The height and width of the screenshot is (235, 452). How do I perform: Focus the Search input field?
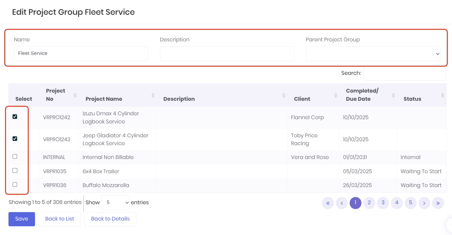404,73
